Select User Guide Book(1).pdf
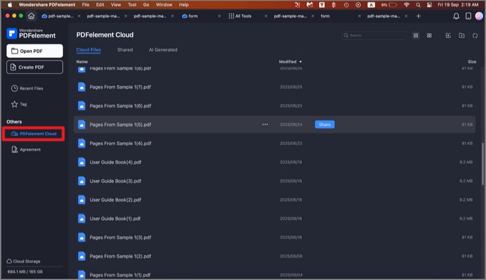Image resolution: width=486 pixels, height=280 pixels. [274, 219]
